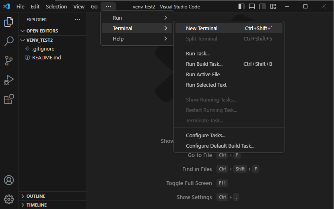This screenshot has height=209, width=334.
Task: Select Configure Default Build Task...
Action: coord(229,146)
